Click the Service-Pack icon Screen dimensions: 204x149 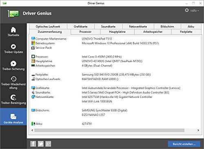pyautogui.click(x=33, y=48)
